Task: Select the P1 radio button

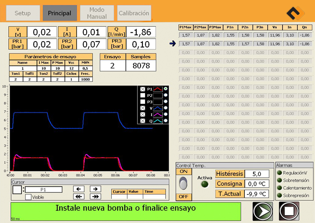Action: coord(166,88)
